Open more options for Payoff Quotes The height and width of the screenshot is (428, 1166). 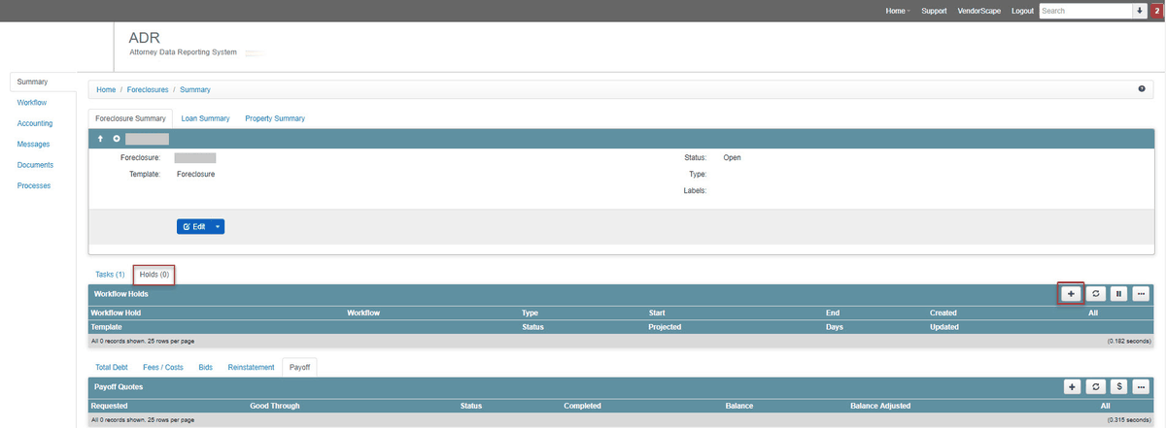pyautogui.click(x=1141, y=386)
